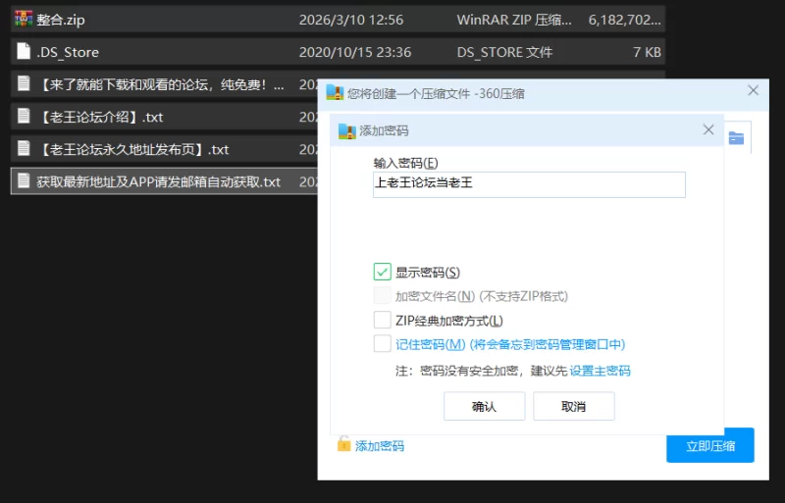Screen dimensions: 785x503
Task: Click the 添加密码 dialog title icon
Action: 346,129
